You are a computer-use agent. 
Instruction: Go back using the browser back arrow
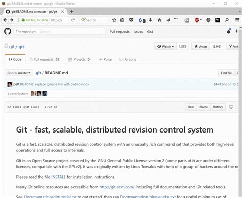coord(5,20)
